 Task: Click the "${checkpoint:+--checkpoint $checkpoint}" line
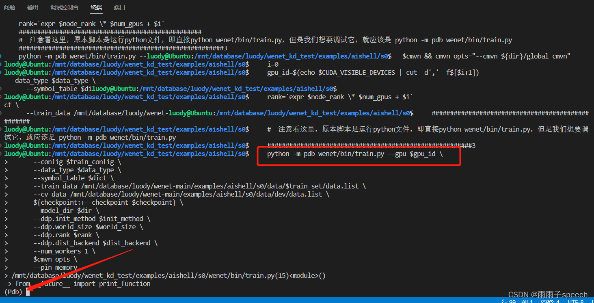(x=108, y=202)
